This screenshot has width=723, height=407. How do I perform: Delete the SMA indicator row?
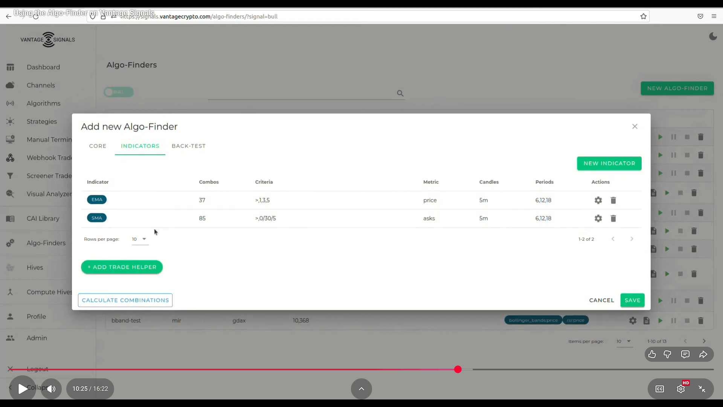(613, 218)
